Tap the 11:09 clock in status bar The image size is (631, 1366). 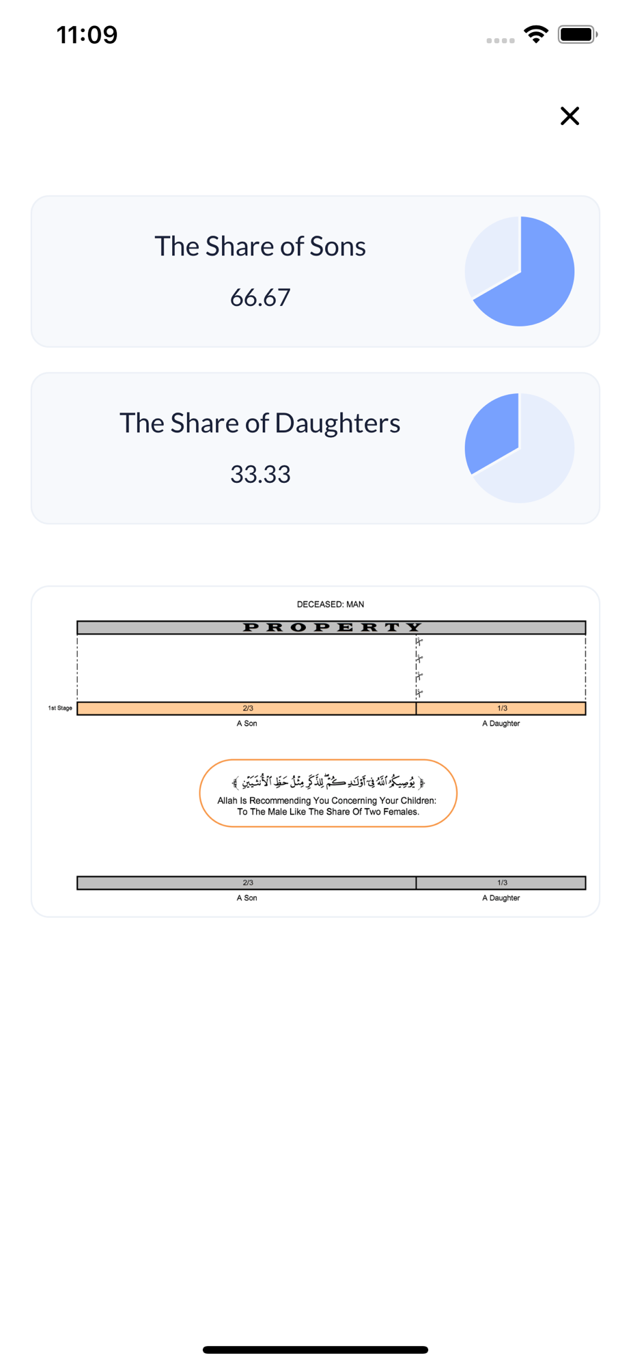(87, 35)
